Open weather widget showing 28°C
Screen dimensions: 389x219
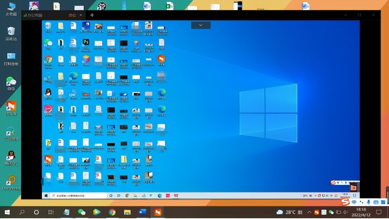coord(286,212)
